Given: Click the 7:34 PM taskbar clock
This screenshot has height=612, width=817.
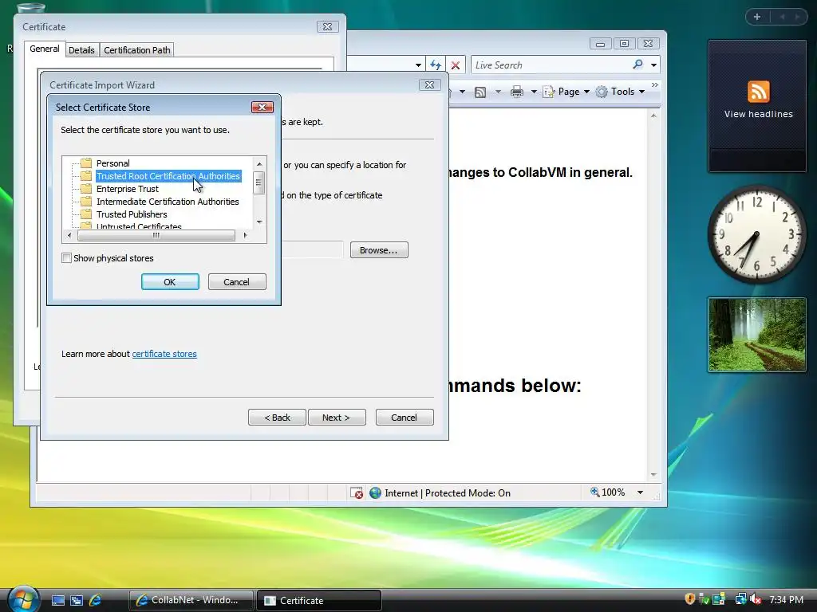Looking at the screenshot, I should (786, 599).
